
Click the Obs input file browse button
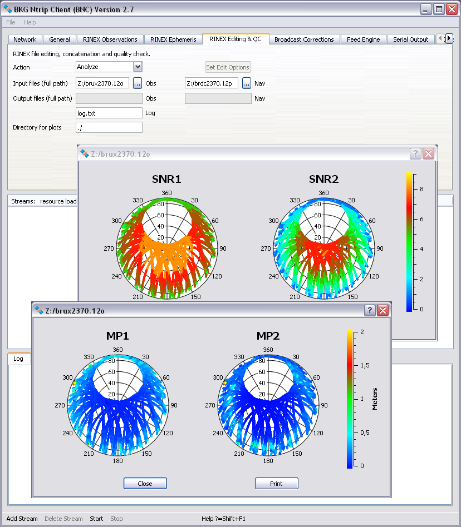[137, 83]
